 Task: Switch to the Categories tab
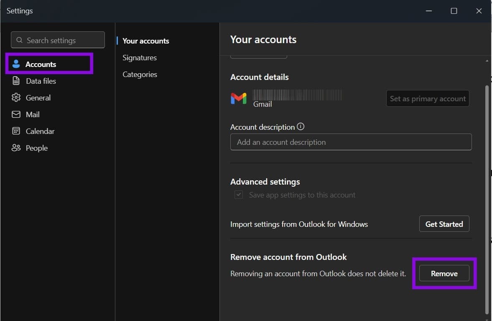pos(140,74)
